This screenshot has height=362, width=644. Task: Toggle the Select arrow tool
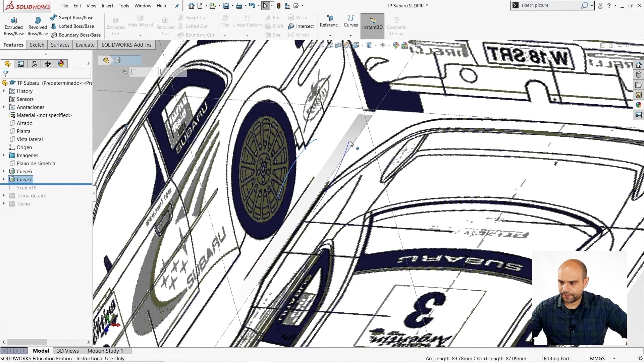pos(265,6)
